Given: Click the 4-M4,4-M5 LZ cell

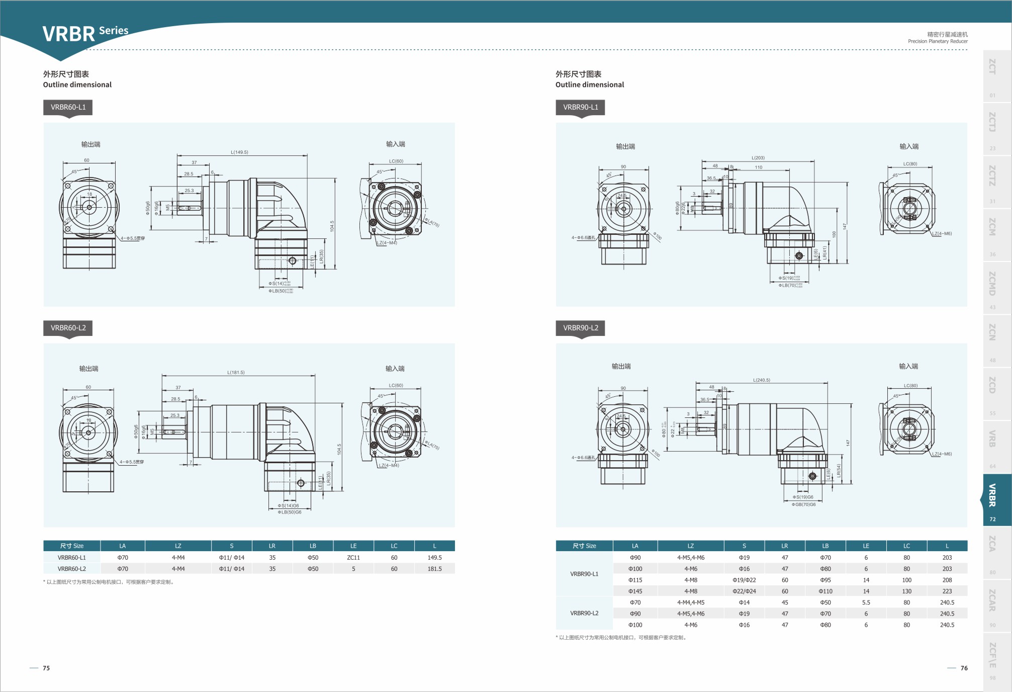Looking at the screenshot, I should pos(691,602).
